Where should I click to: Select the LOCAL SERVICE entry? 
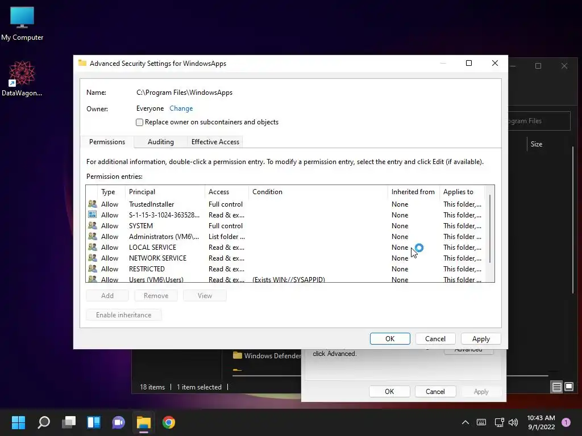pos(286,247)
